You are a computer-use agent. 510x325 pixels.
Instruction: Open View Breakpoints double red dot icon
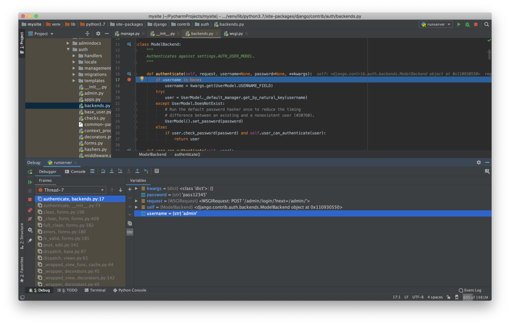point(30,210)
